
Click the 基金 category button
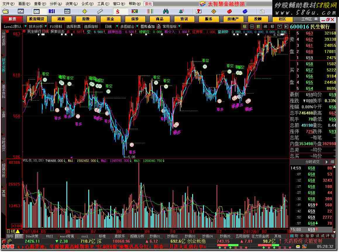pos(110,19)
